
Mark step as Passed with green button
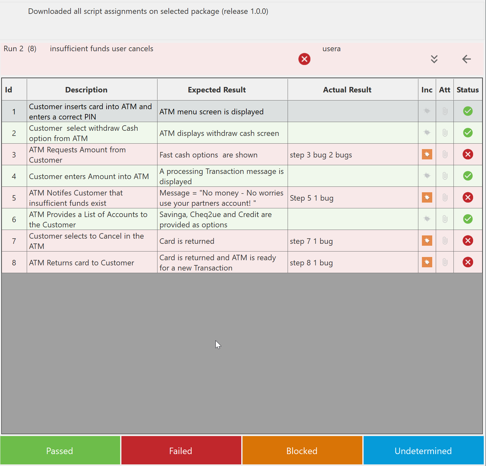pyautogui.click(x=60, y=451)
